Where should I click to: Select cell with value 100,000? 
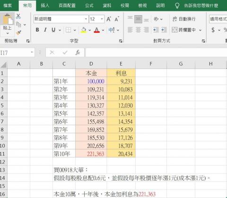pos(91,81)
